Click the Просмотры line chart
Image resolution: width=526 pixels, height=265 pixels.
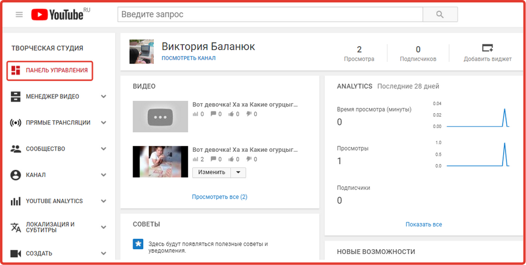pyautogui.click(x=478, y=155)
